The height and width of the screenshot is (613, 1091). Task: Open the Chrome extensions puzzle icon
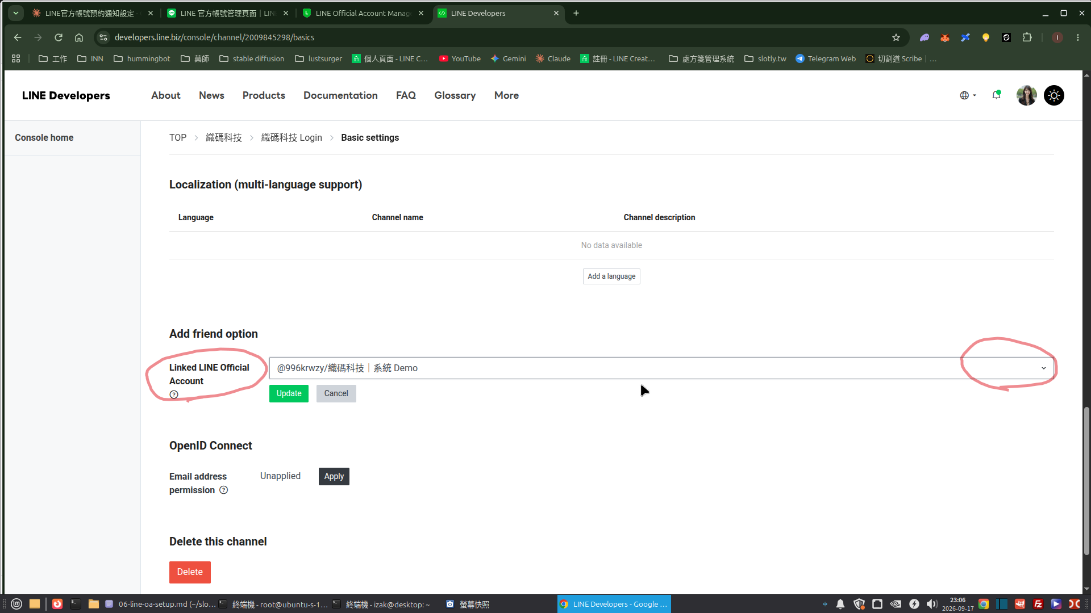1027,37
